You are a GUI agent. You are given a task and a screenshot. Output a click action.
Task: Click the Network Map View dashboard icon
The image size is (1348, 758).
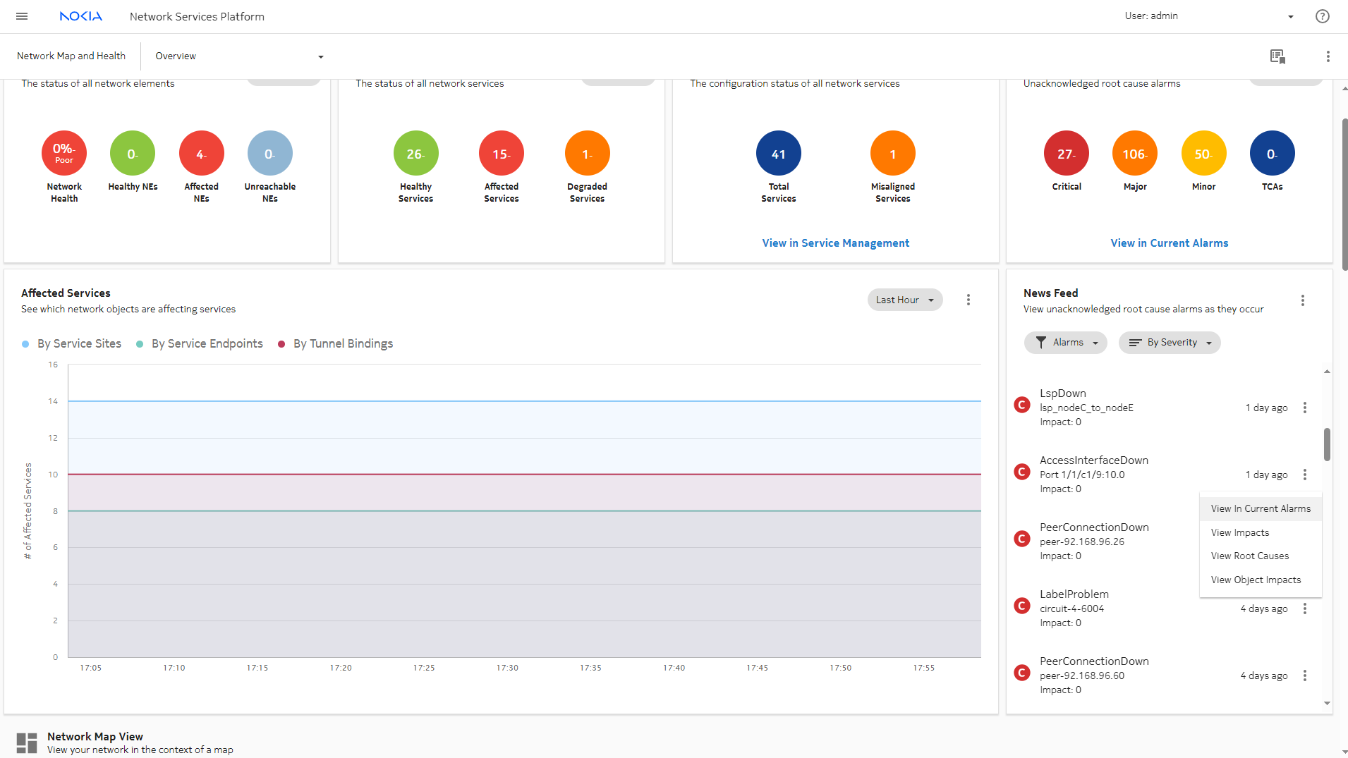(27, 743)
